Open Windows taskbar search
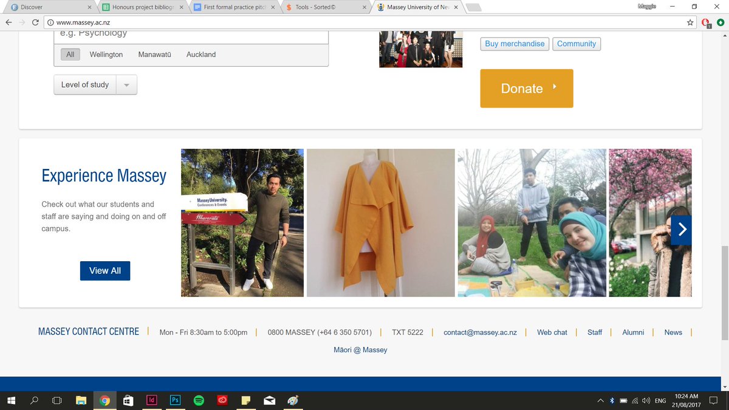Screen dimensions: 729x410 (34, 401)
